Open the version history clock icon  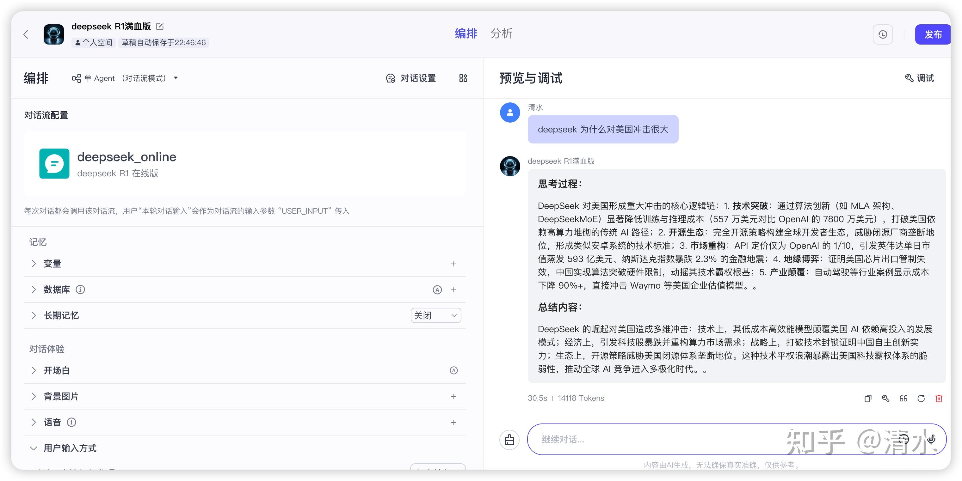coord(882,35)
